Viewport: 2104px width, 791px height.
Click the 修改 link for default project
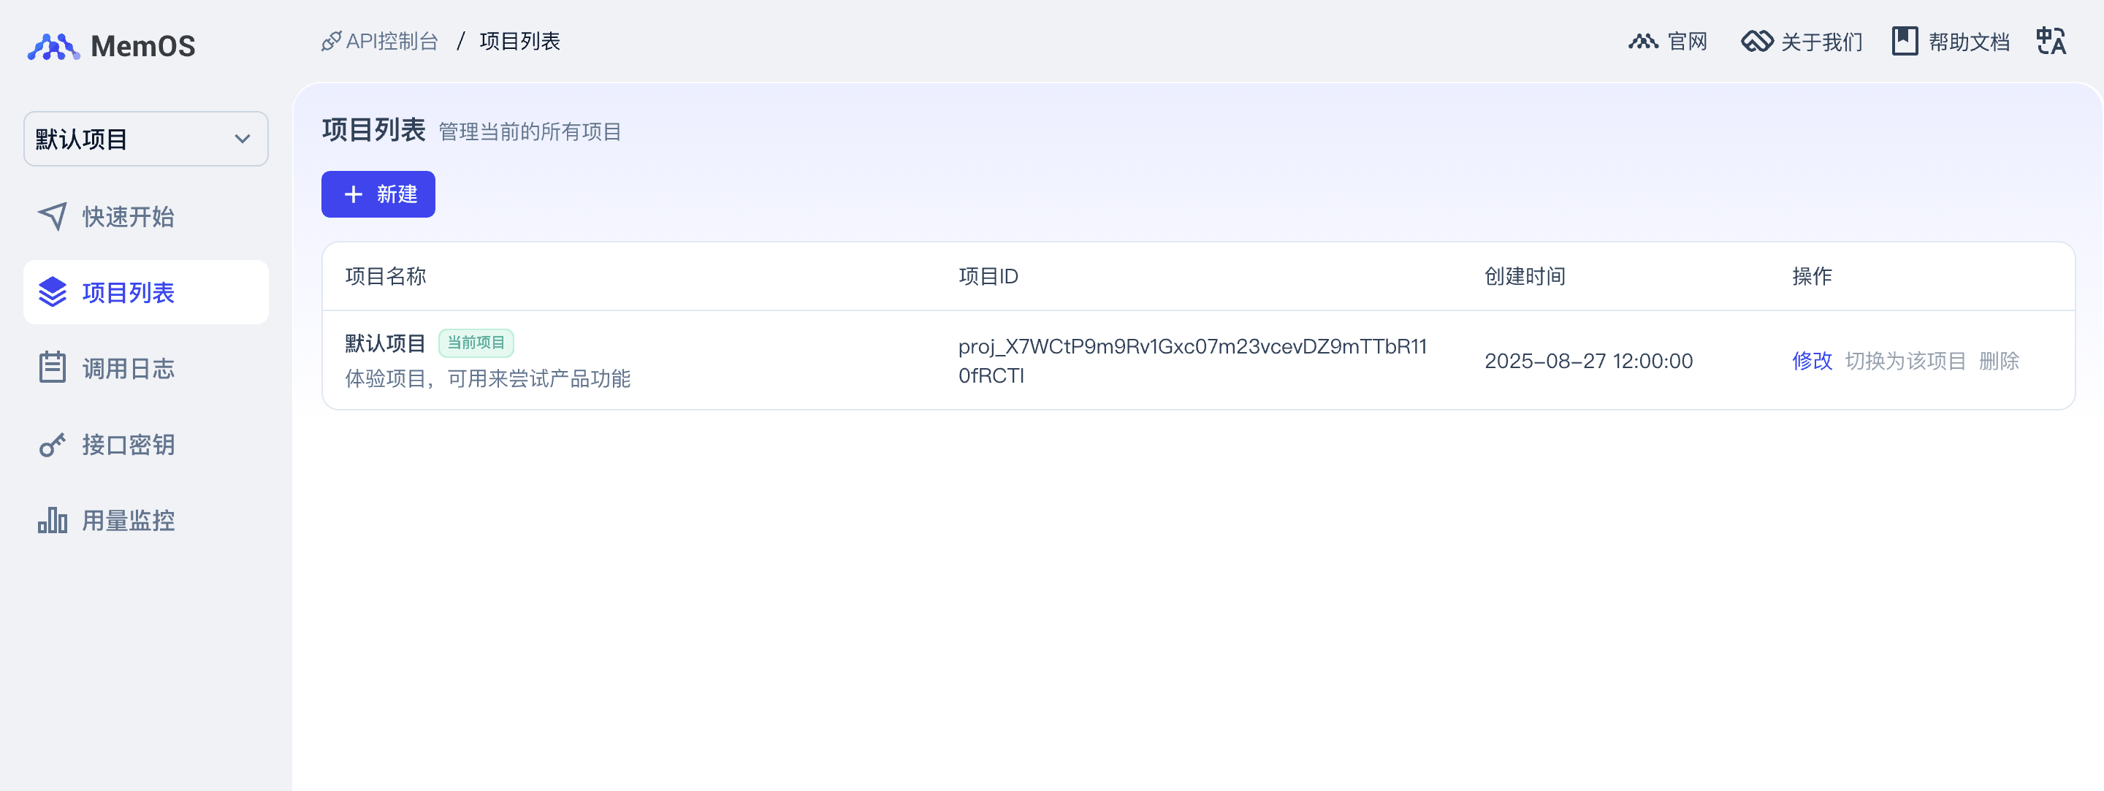point(1811,361)
